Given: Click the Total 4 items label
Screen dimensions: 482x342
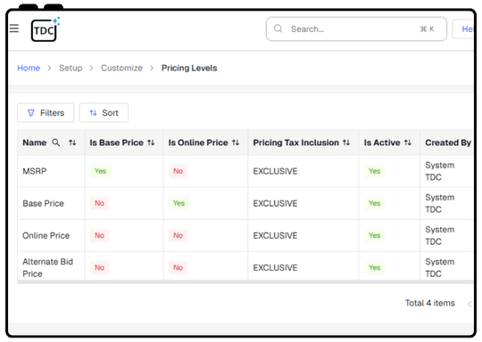Looking at the screenshot, I should pyautogui.click(x=429, y=303).
